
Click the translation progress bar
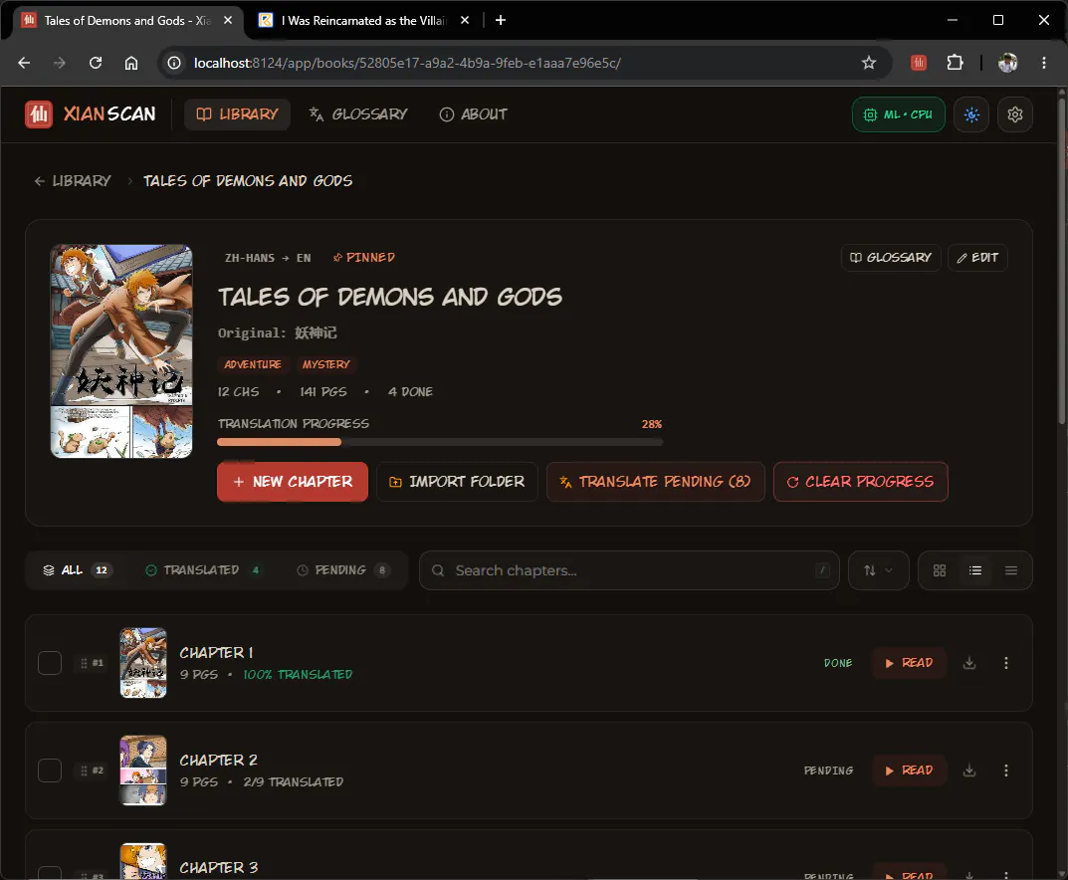tap(439, 442)
